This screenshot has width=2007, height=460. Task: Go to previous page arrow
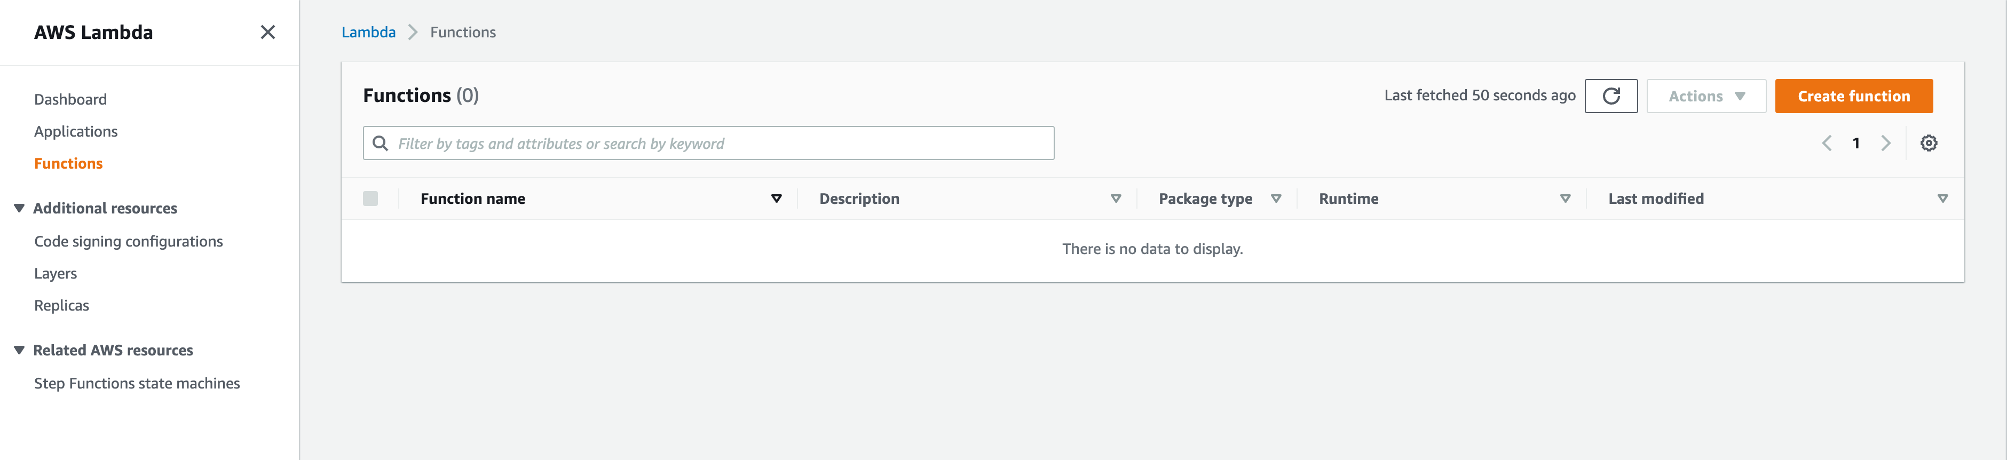pos(1826,143)
